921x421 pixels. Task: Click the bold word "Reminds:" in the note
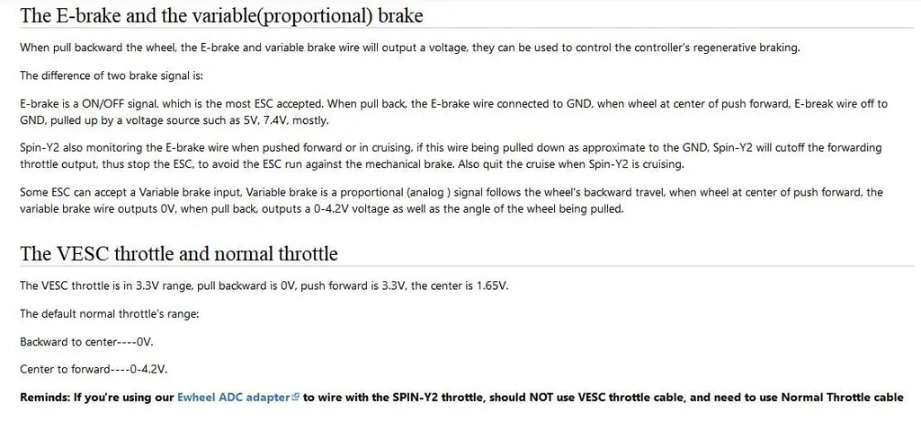coord(45,397)
